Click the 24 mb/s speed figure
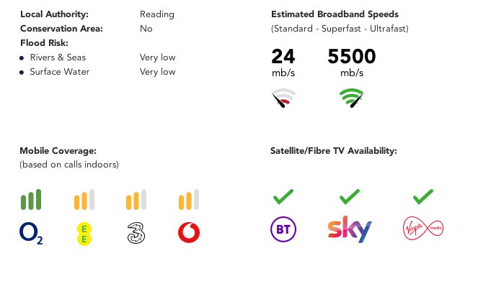Screen dimensions: 478x284 click(283, 63)
